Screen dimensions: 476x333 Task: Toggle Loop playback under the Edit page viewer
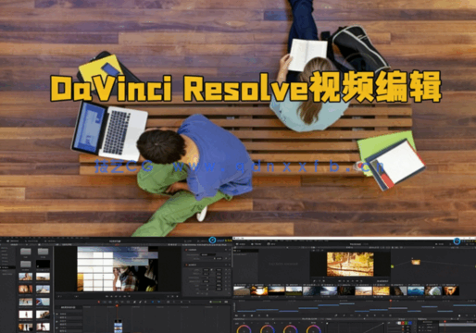[130, 296]
